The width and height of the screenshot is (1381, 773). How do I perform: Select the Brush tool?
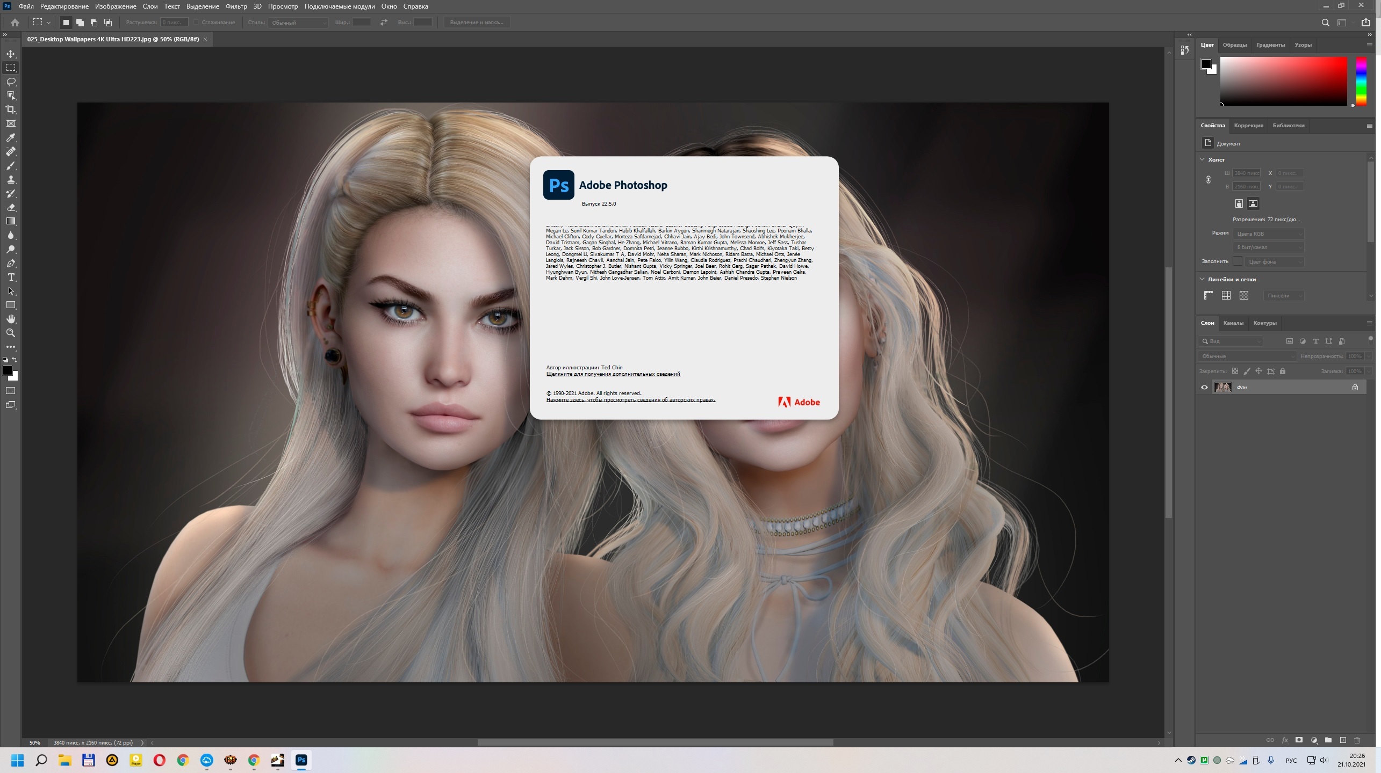tap(11, 165)
